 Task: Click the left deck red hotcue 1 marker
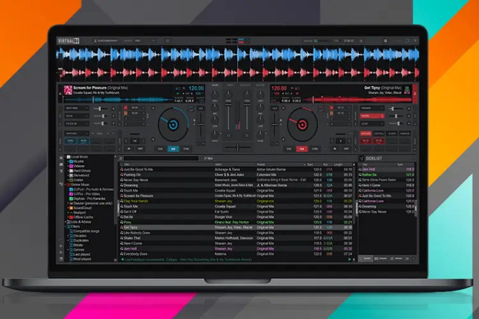(x=125, y=108)
